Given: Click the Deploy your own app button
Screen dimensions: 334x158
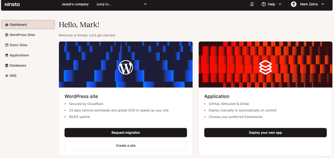Looking at the screenshot, I should [x=266, y=132].
